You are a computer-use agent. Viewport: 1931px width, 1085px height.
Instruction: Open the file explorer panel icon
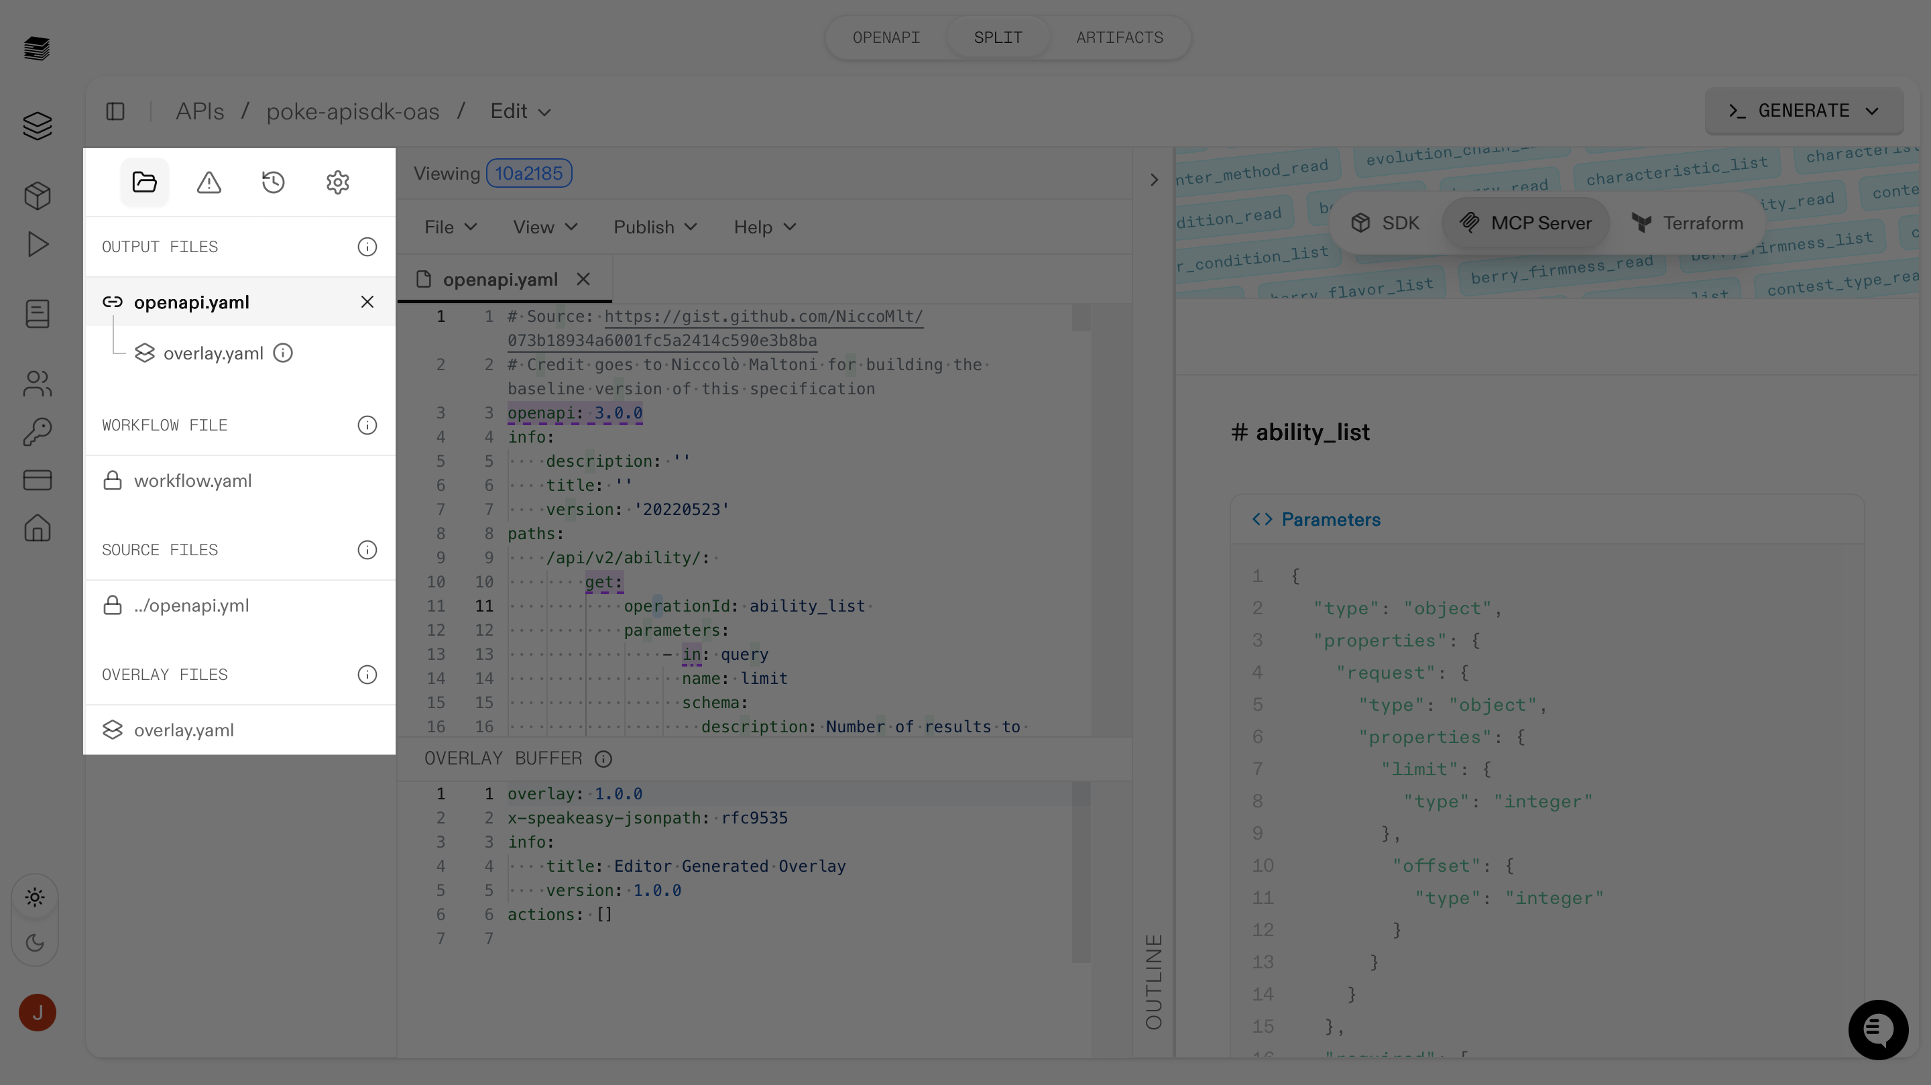(x=144, y=182)
